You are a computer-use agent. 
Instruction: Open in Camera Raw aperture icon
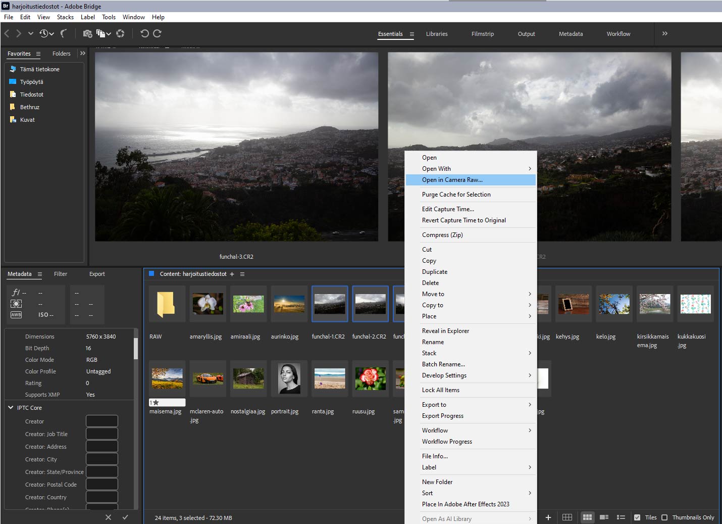[x=120, y=33]
